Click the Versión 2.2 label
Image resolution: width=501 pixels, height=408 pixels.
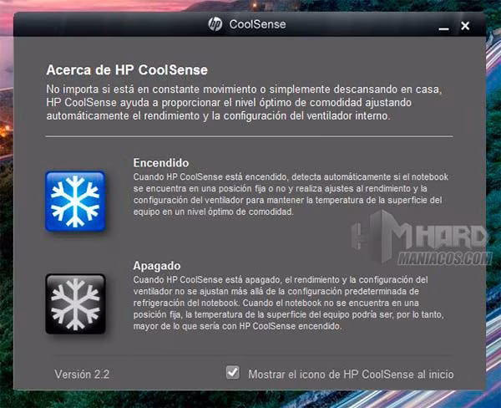[82, 374]
